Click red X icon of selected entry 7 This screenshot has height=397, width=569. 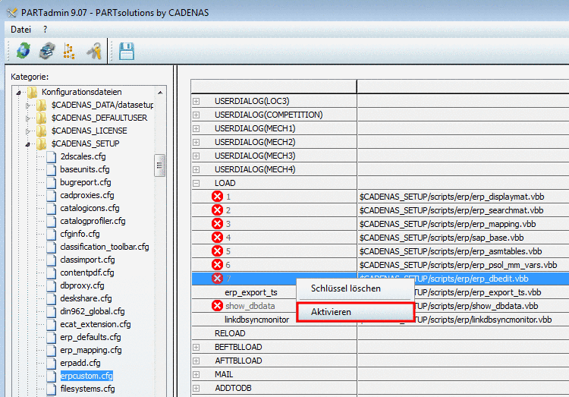coord(218,279)
